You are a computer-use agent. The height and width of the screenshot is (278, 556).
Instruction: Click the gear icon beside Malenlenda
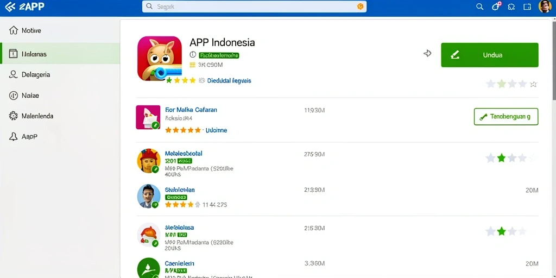[x=13, y=116]
